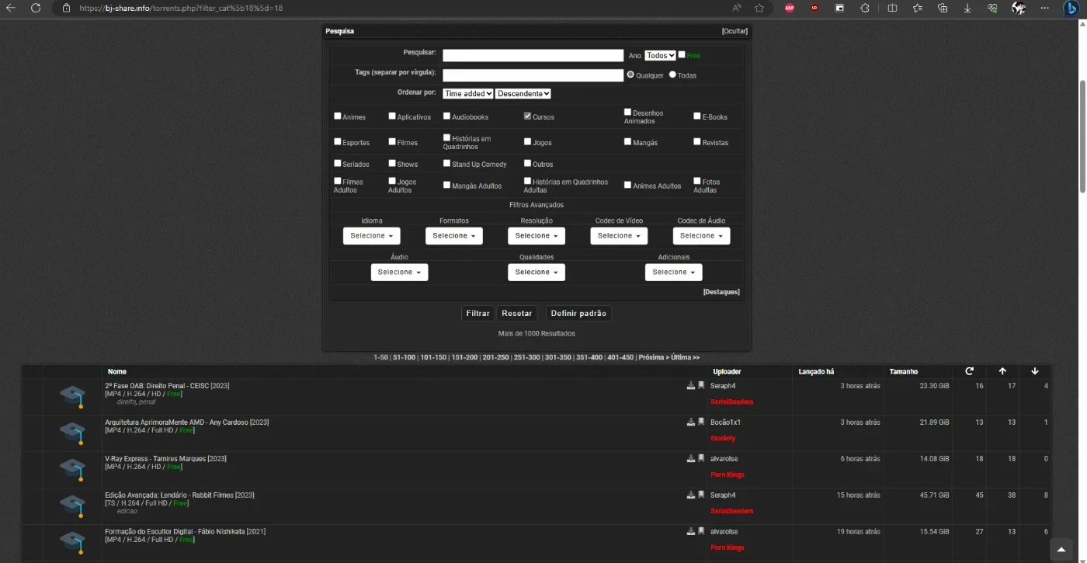Expand the Idioma Selecione dropdown
The width and height of the screenshot is (1087, 563).
[x=372, y=235]
